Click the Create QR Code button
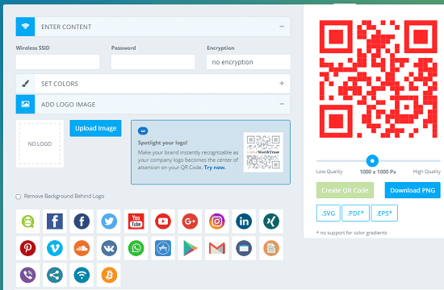This screenshot has height=290, width=444. (345, 190)
